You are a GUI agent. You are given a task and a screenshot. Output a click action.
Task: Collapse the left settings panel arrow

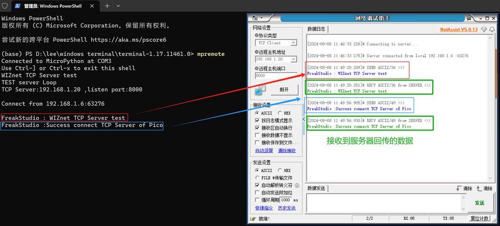(304, 119)
